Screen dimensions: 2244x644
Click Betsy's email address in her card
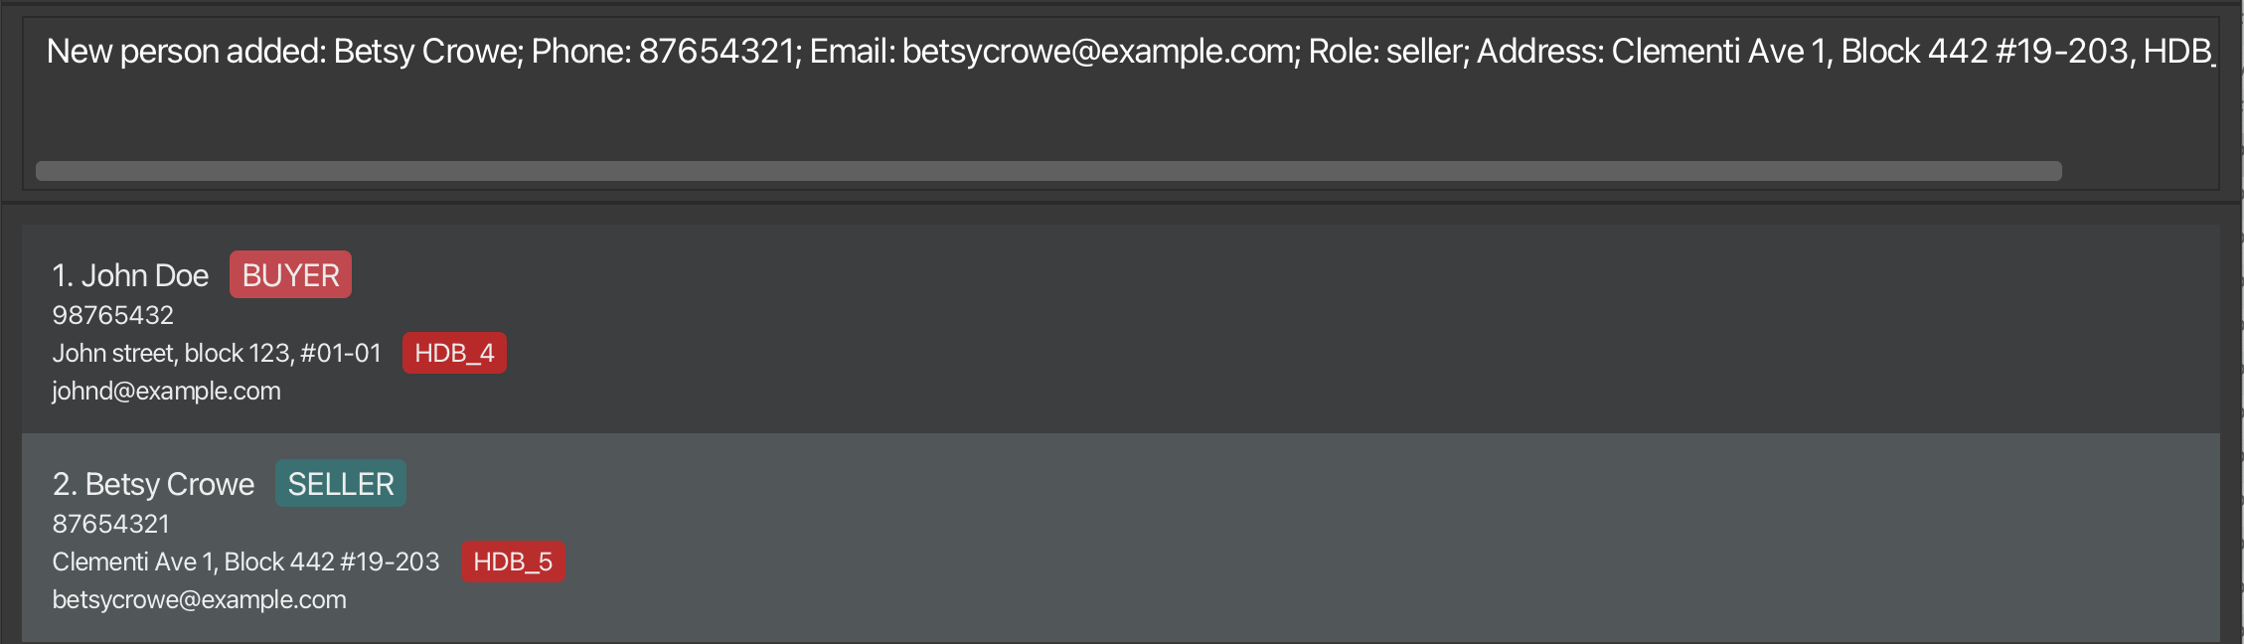(199, 600)
